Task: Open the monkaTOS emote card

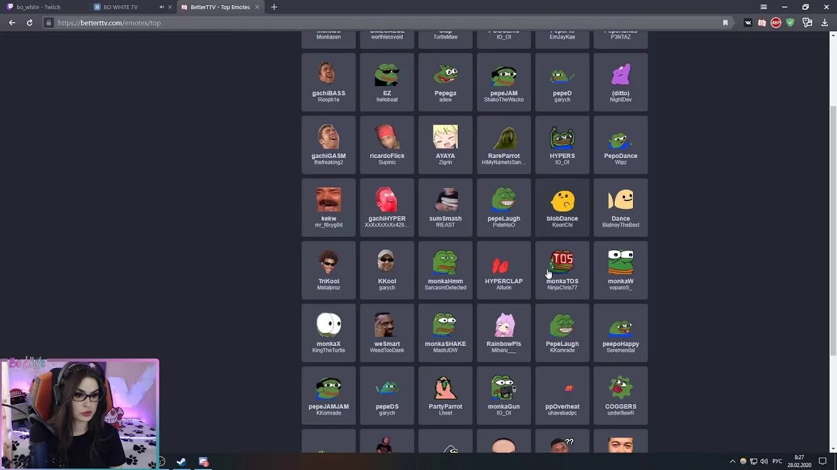Action: [x=562, y=270]
